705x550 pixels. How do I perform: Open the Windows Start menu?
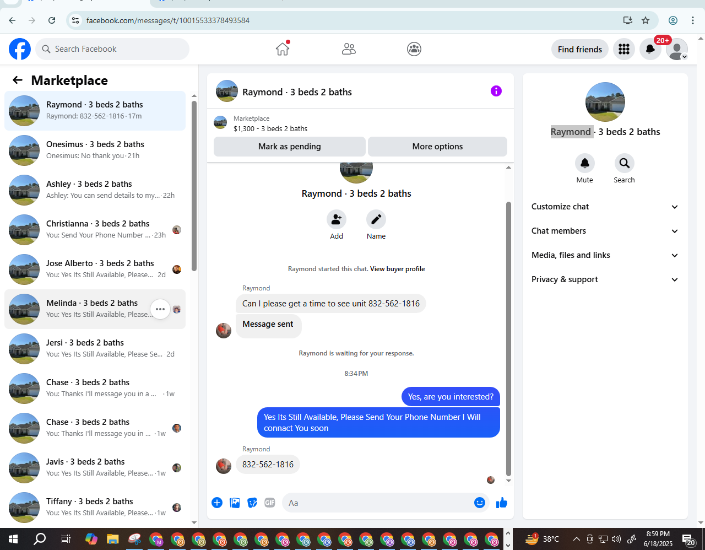pyautogui.click(x=13, y=539)
